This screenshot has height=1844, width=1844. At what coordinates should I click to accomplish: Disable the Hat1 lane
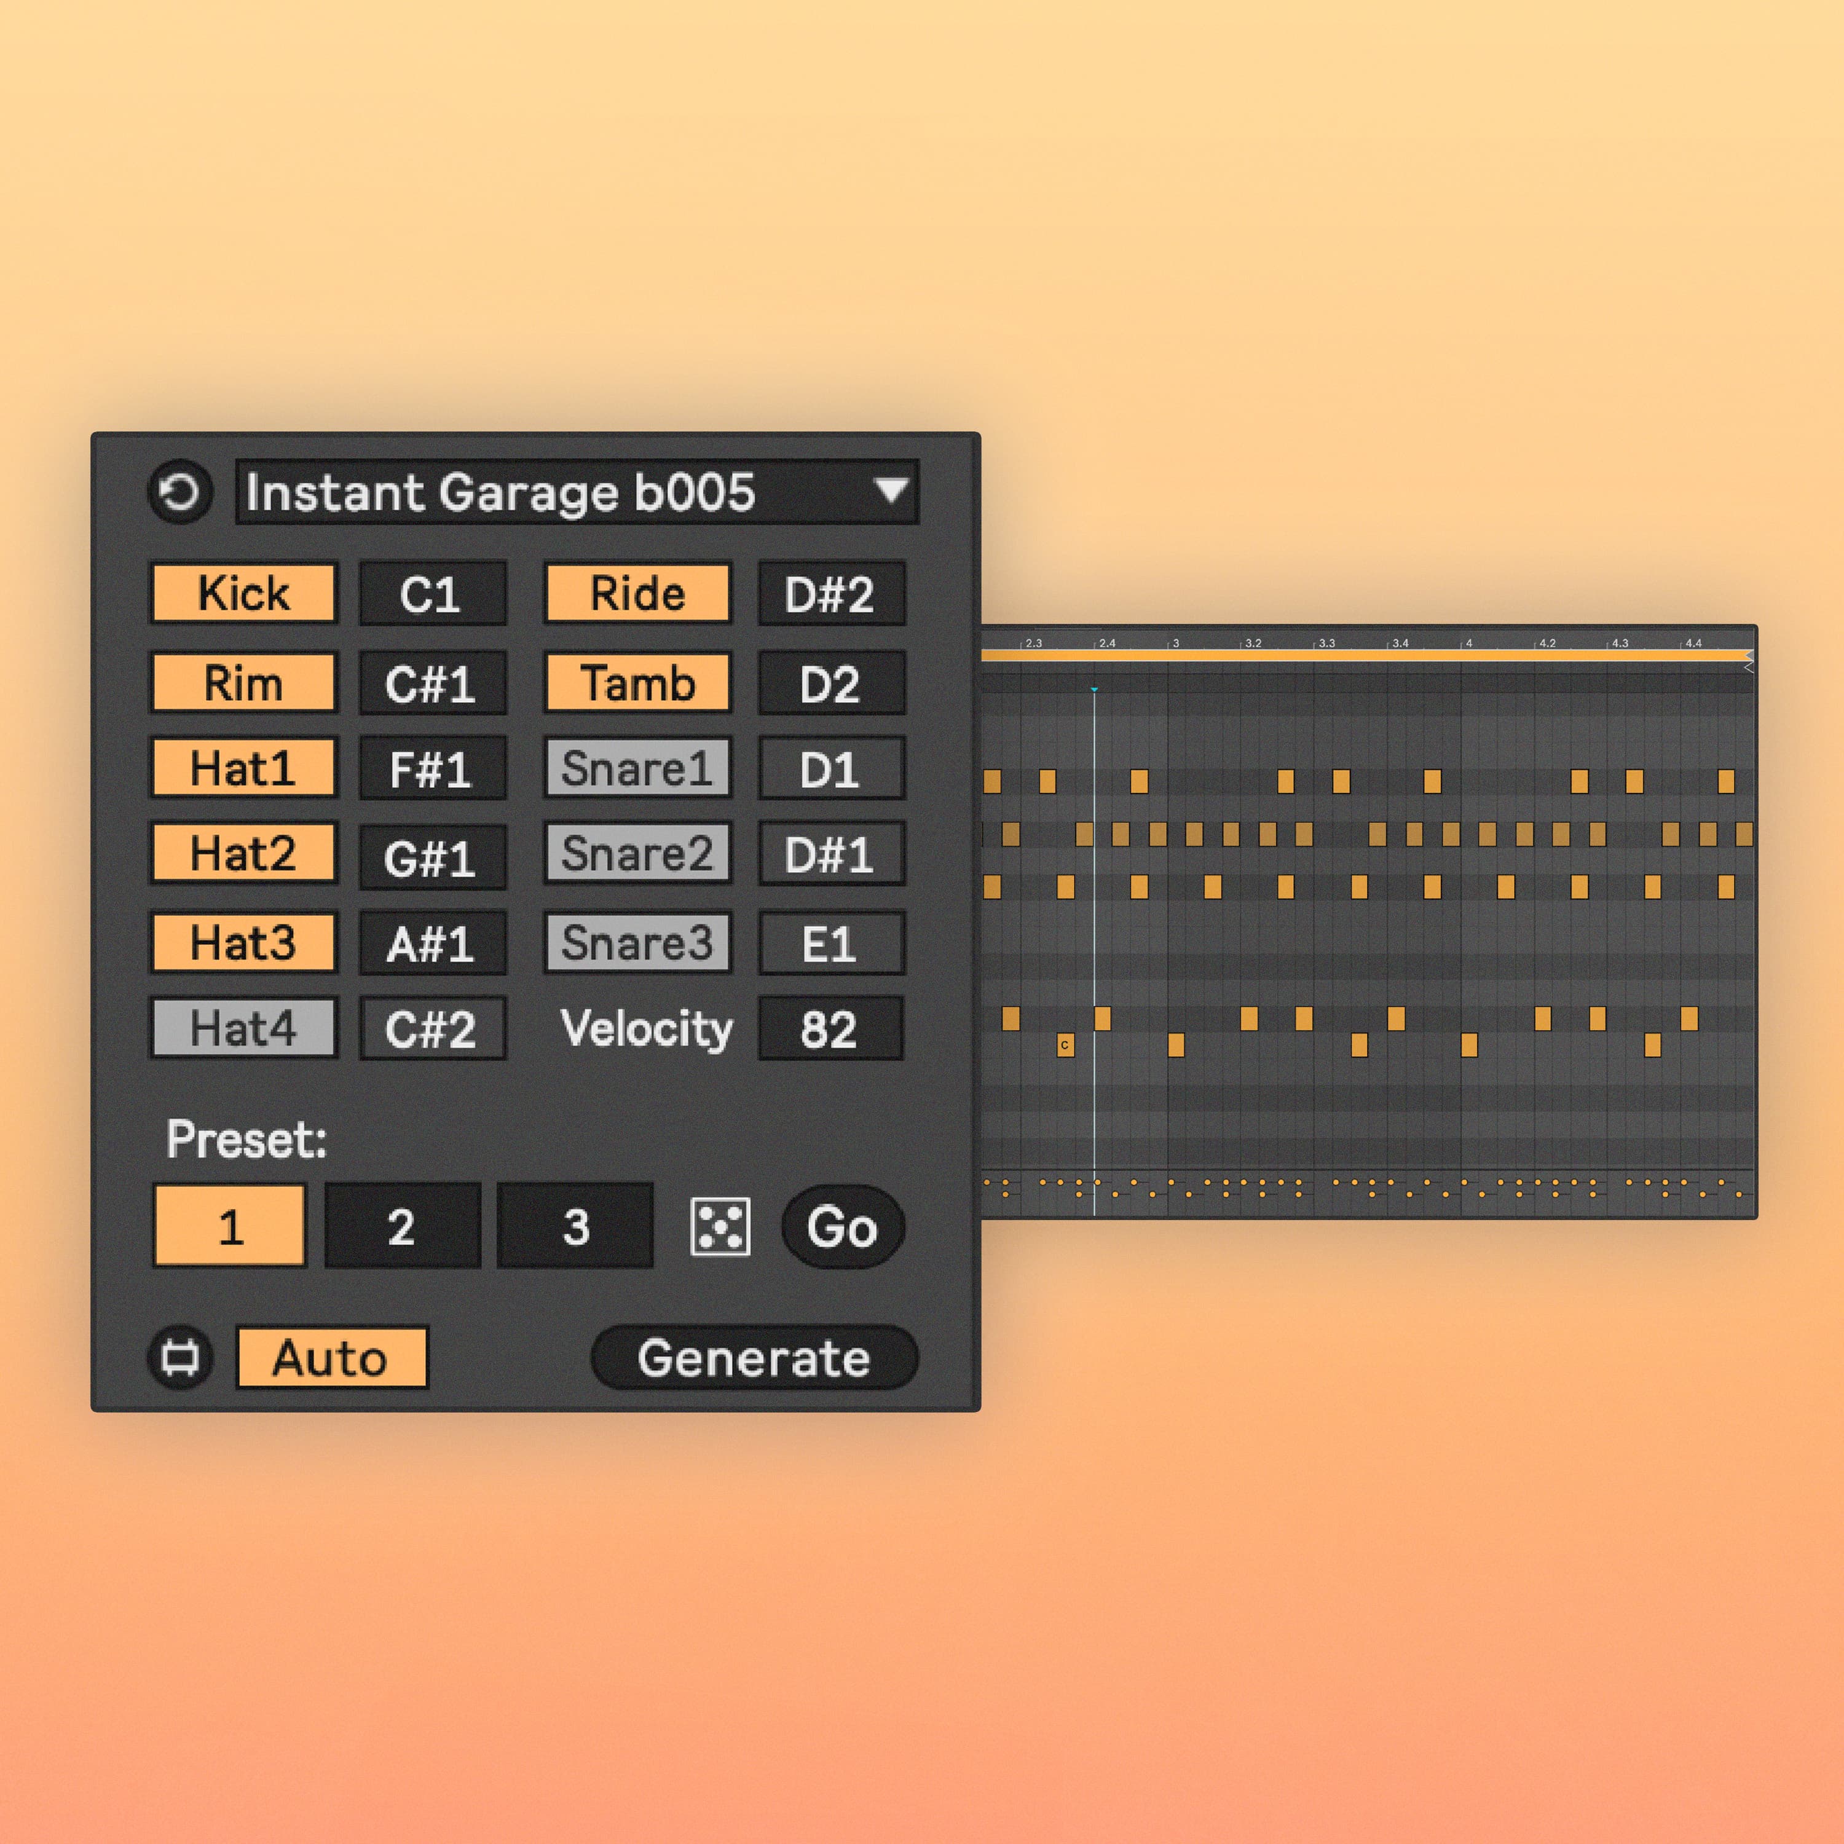(x=245, y=767)
